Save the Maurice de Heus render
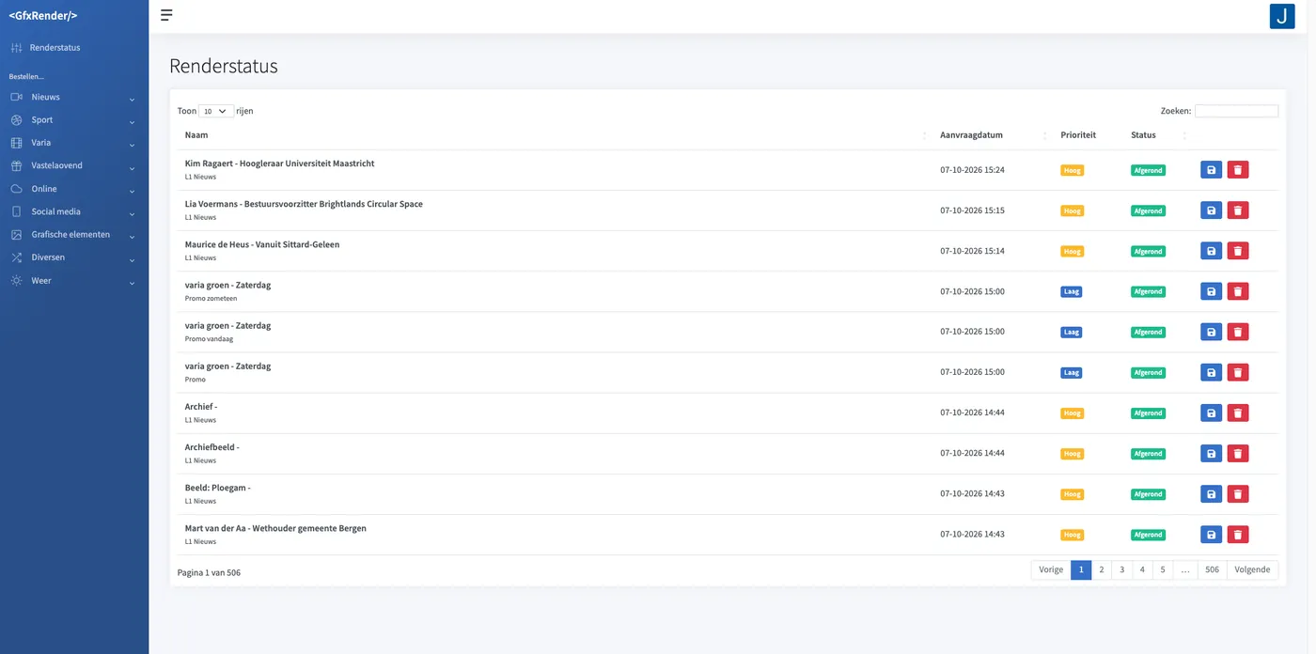1316x654 pixels. tap(1211, 251)
